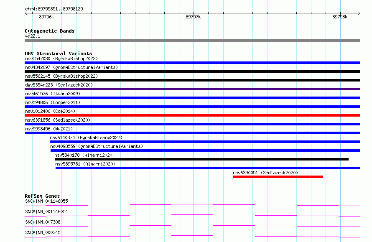Open variant nsv5998456 (Wu2021) label
372x242 pixels.
[49, 129]
